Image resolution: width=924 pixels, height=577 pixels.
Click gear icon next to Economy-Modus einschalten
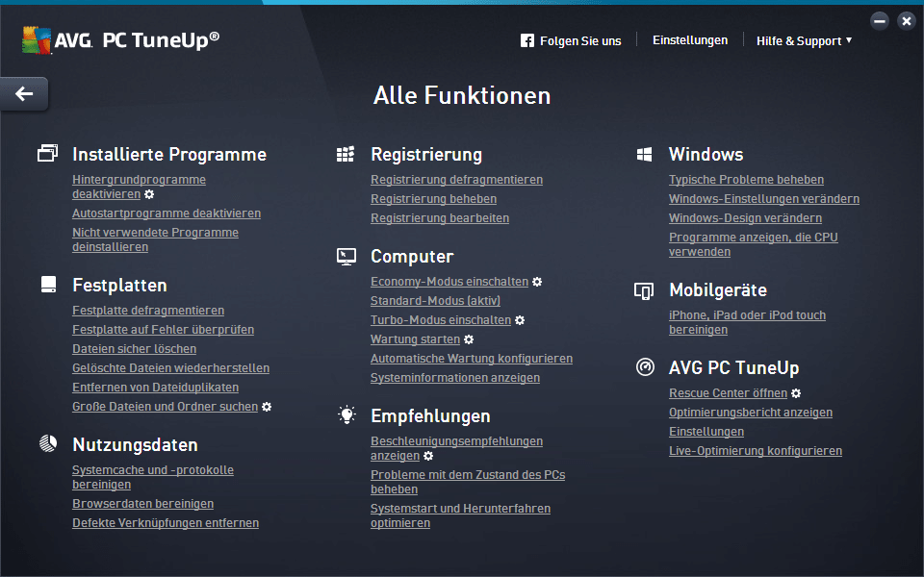[537, 282]
